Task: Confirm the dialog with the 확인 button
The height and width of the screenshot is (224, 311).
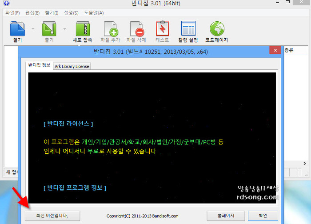Action: (x=263, y=216)
